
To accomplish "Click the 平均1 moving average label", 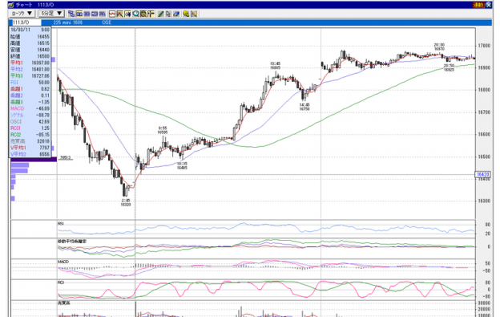I will 17,63.
